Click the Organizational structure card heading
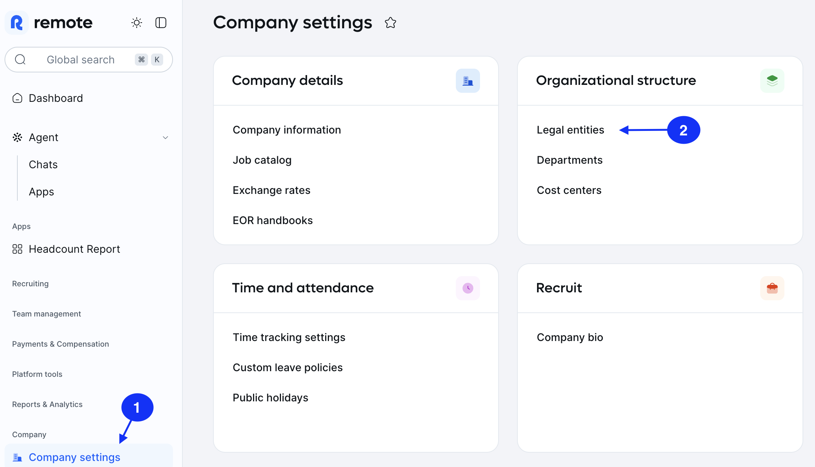This screenshot has width=815, height=467. (x=616, y=80)
